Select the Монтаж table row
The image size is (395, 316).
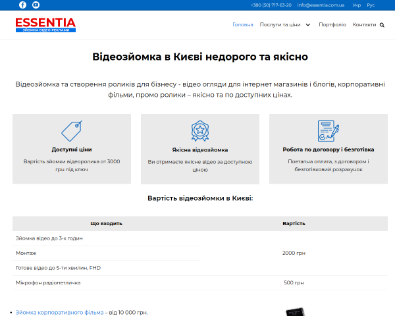point(106,253)
